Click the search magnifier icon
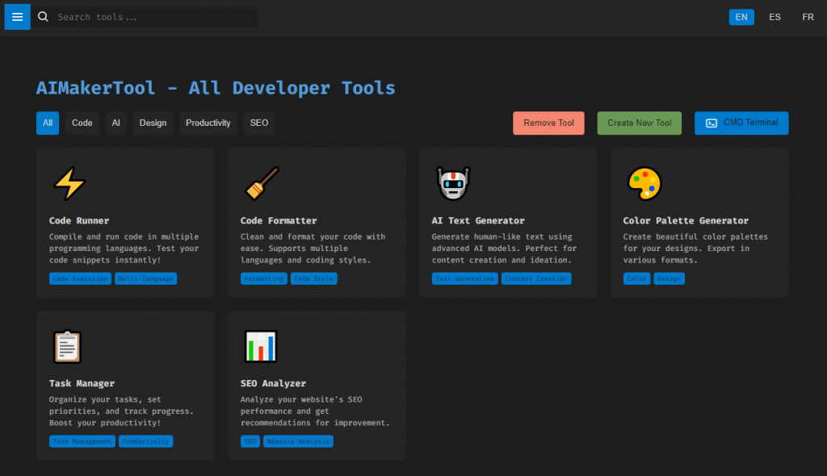Viewport: 827px width, 476px height. [x=44, y=17]
